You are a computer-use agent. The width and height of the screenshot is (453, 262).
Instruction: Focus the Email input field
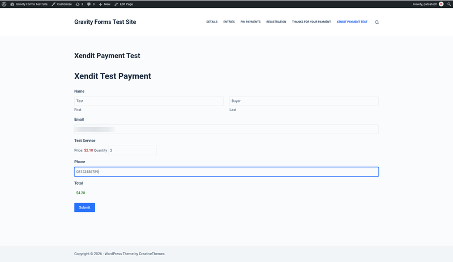click(x=226, y=129)
